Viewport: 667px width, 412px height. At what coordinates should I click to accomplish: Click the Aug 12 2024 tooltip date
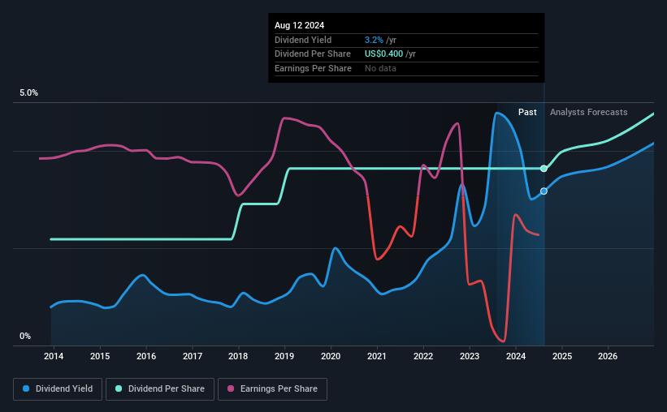click(300, 25)
